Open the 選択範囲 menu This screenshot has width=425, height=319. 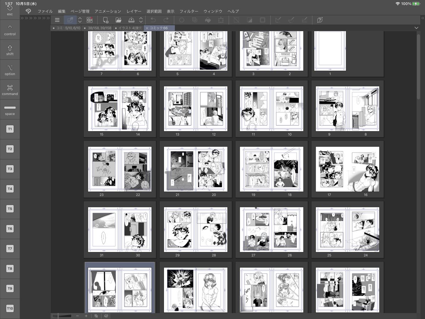click(x=154, y=11)
